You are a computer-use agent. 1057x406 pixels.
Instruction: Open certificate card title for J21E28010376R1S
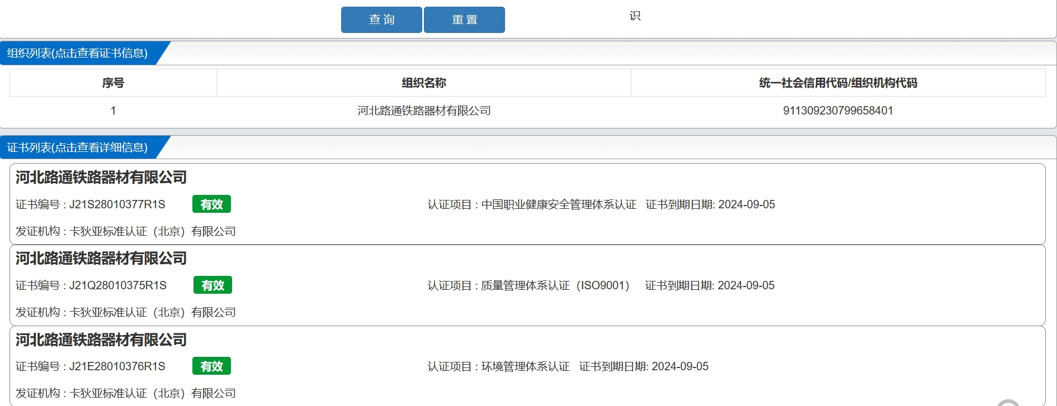(101, 340)
